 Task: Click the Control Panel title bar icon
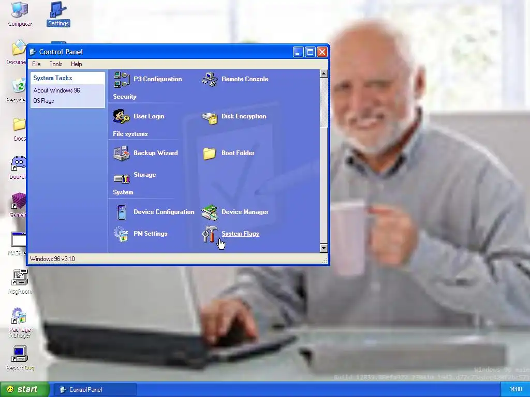click(x=33, y=52)
